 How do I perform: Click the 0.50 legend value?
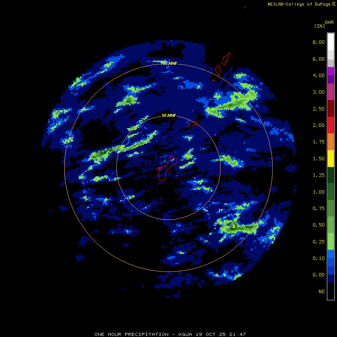point(319,225)
